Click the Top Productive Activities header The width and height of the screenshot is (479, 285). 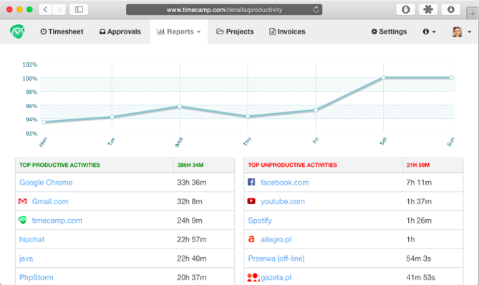[60, 165]
